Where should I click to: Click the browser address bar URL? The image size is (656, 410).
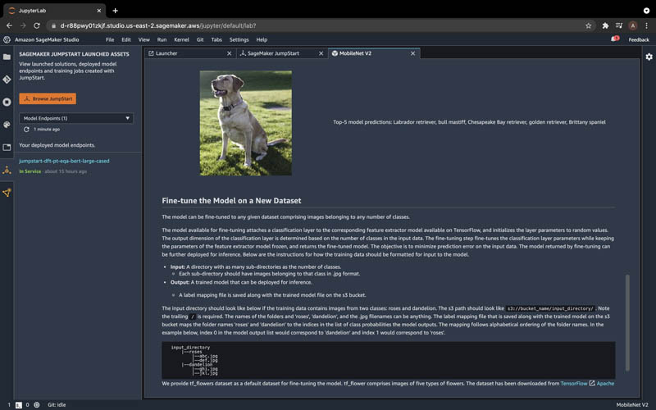click(x=158, y=25)
